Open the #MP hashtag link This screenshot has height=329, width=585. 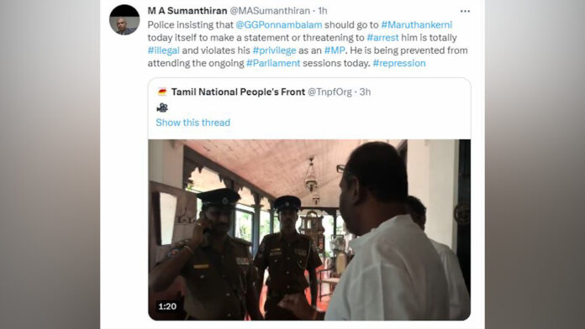coord(335,50)
